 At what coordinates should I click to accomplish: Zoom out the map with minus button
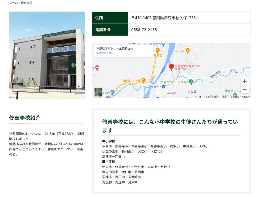[245, 89]
